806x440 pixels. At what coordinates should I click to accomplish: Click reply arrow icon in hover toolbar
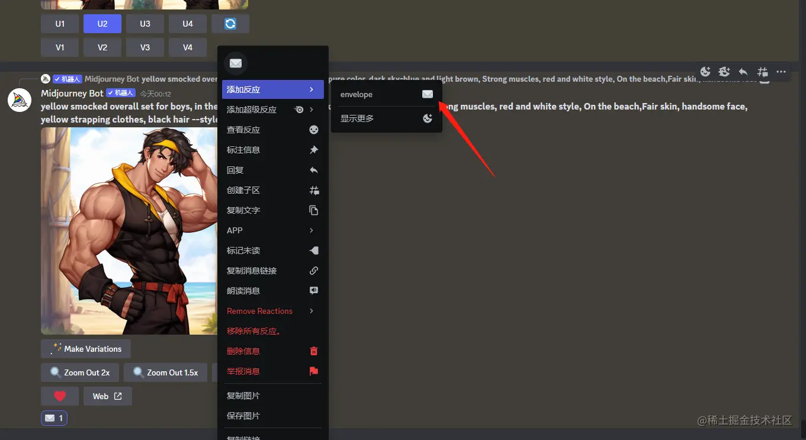point(743,72)
